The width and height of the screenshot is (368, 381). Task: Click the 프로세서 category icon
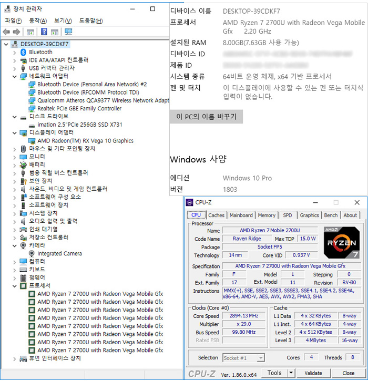click(x=23, y=286)
